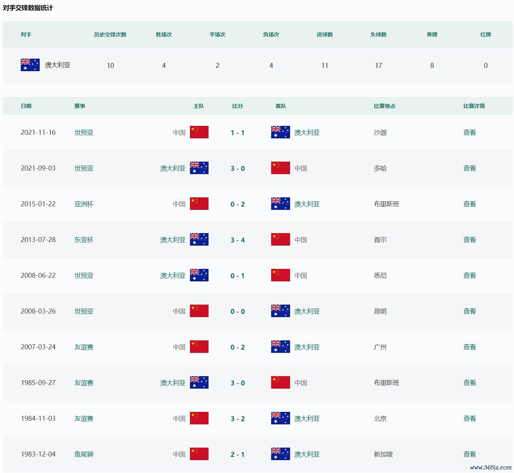Click 友谊赛 link for 1984-11-03
This screenshot has height=473, width=514.
pyautogui.click(x=84, y=419)
